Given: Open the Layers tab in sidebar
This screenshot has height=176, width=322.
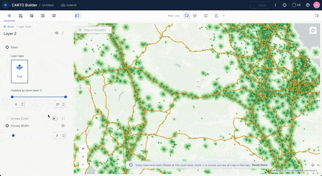Looking at the screenshot, I should [9, 16].
